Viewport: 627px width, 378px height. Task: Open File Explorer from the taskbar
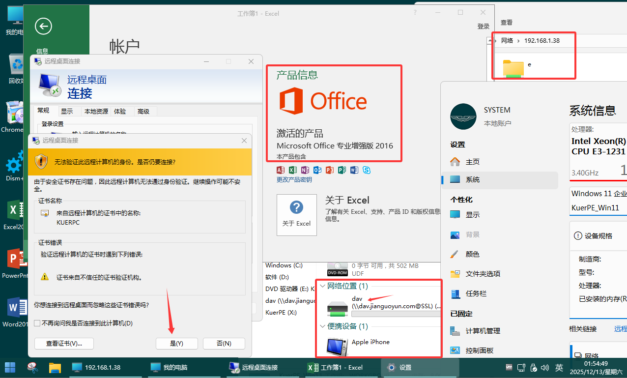pos(55,367)
